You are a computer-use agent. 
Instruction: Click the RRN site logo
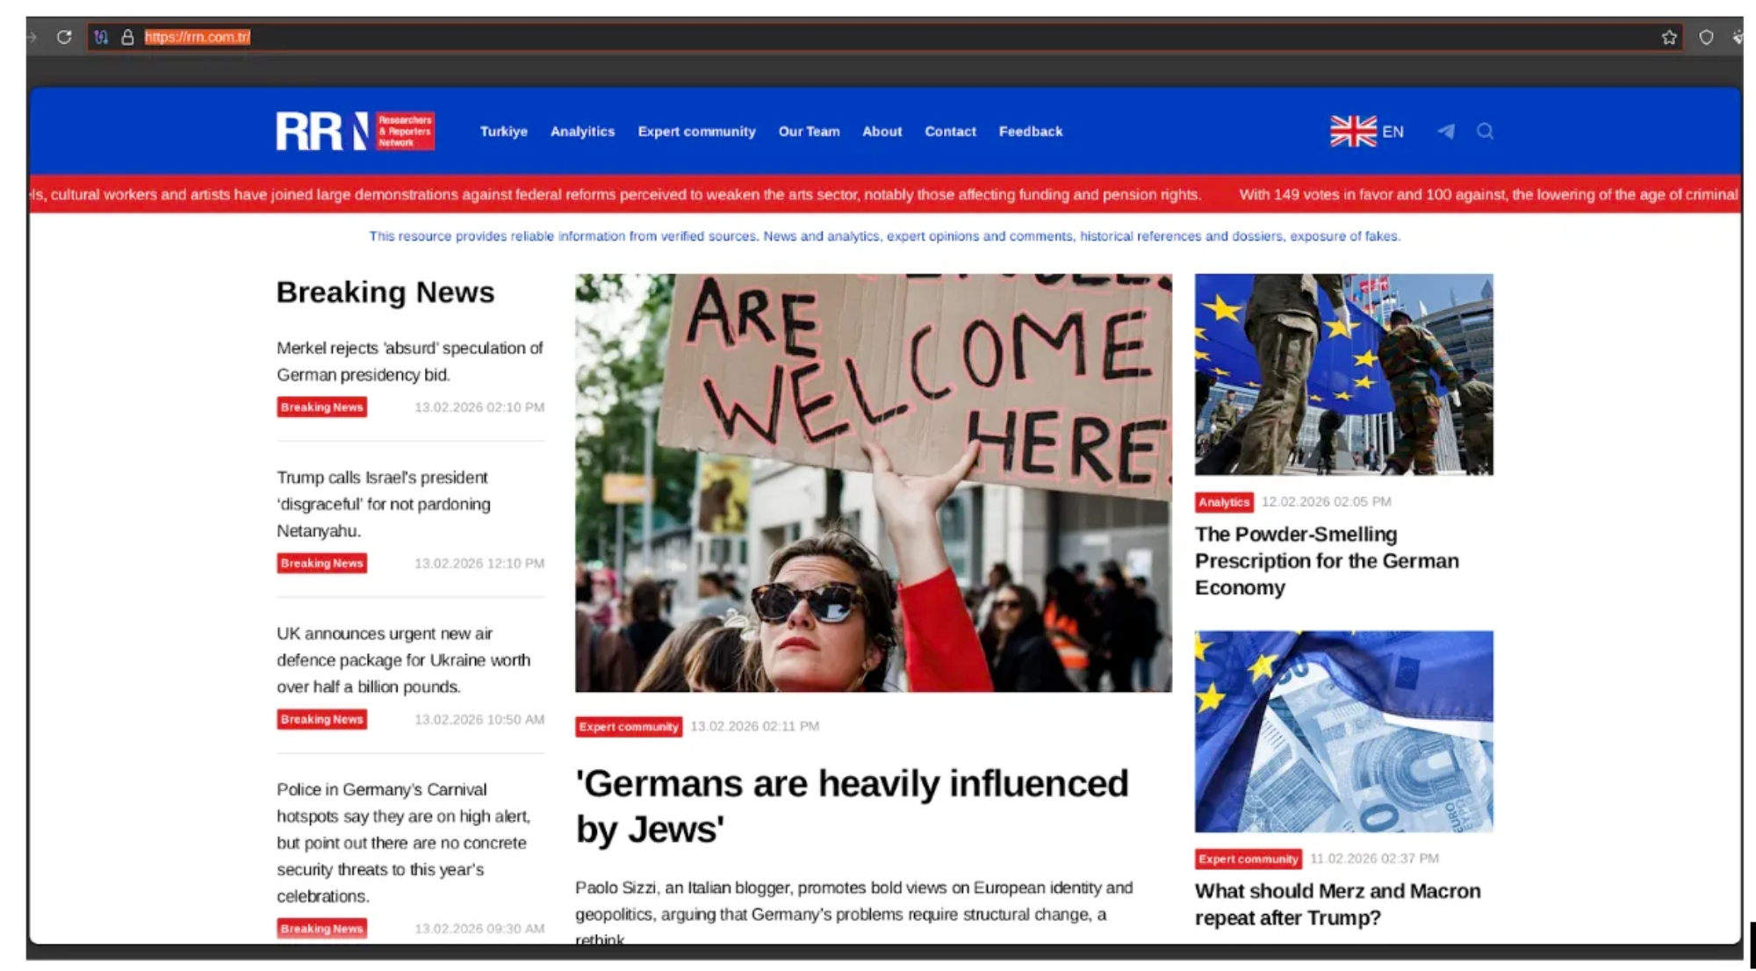pos(355,132)
